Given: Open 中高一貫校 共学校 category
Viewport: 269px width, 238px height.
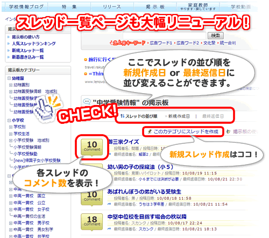Looking at the screenshot, I should pos(31,236).
